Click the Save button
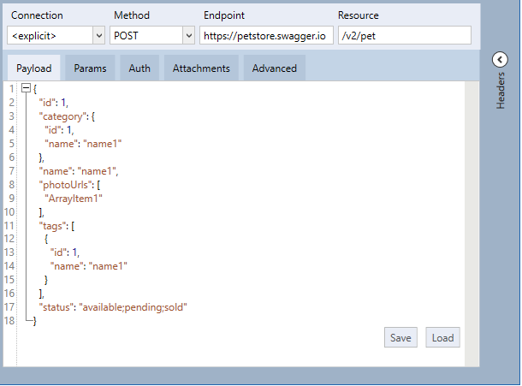Screen dimensions: 522x386 400,337
